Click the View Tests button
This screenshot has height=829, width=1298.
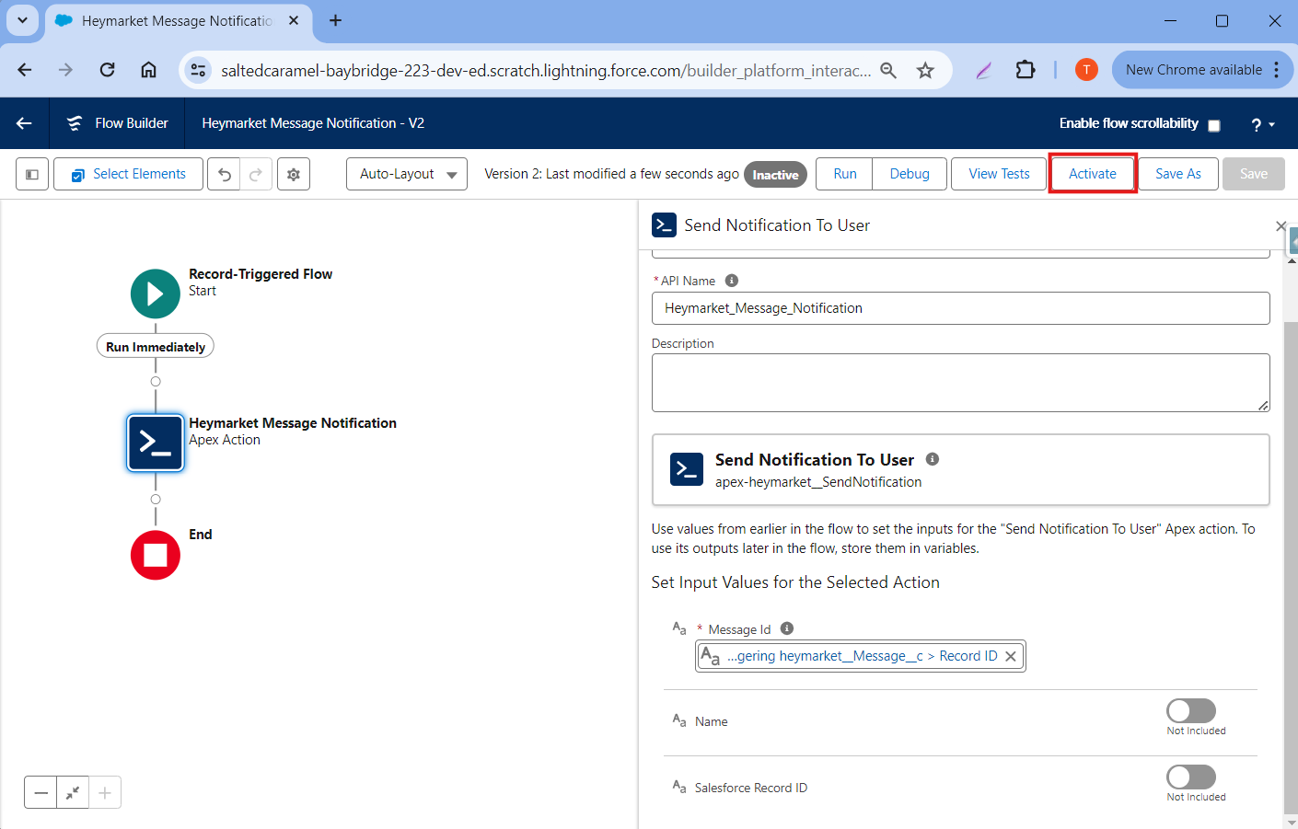999,174
